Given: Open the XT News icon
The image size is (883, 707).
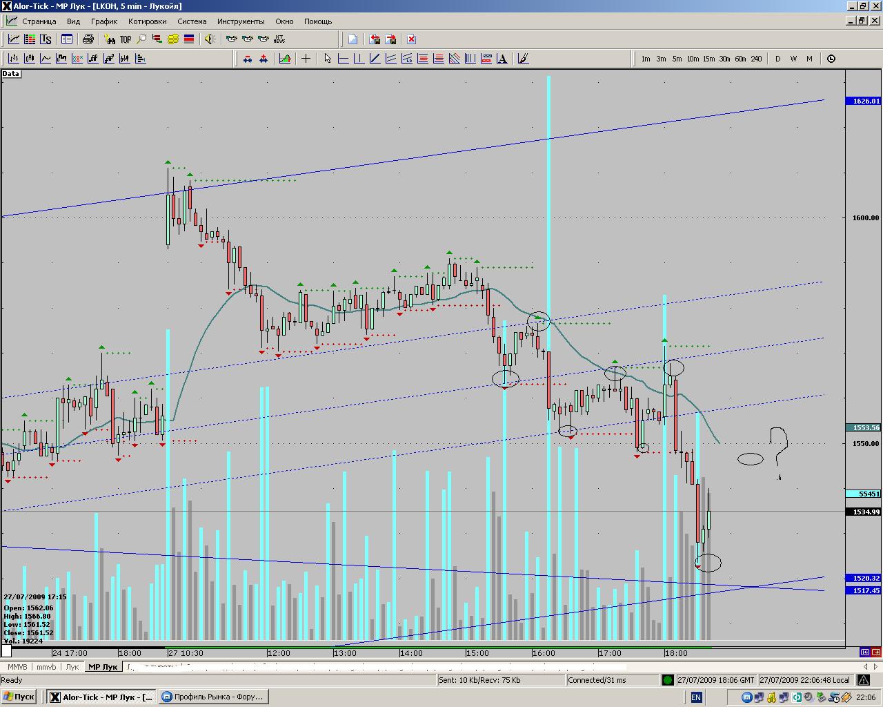Looking at the screenshot, I should click(279, 39).
